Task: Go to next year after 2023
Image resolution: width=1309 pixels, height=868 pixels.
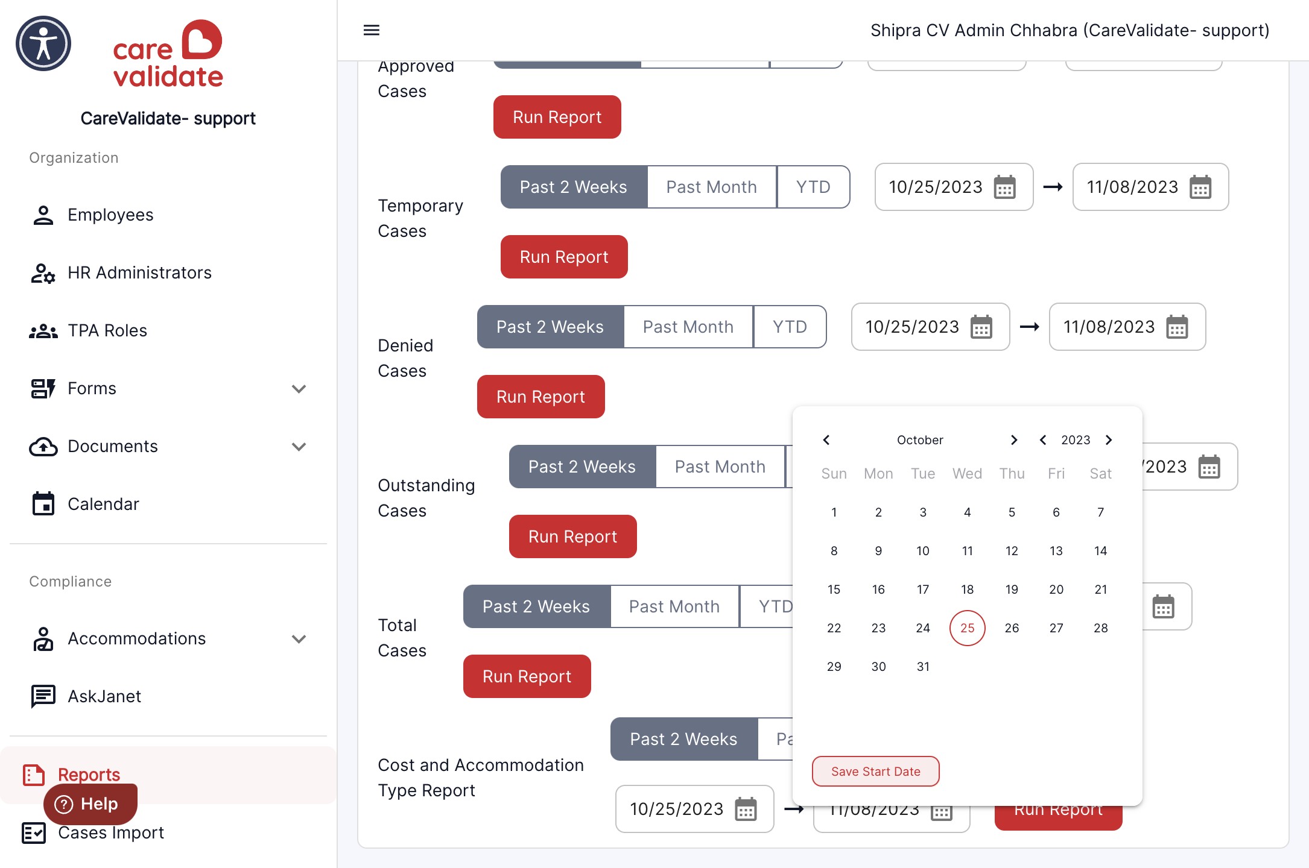Action: coord(1109,440)
